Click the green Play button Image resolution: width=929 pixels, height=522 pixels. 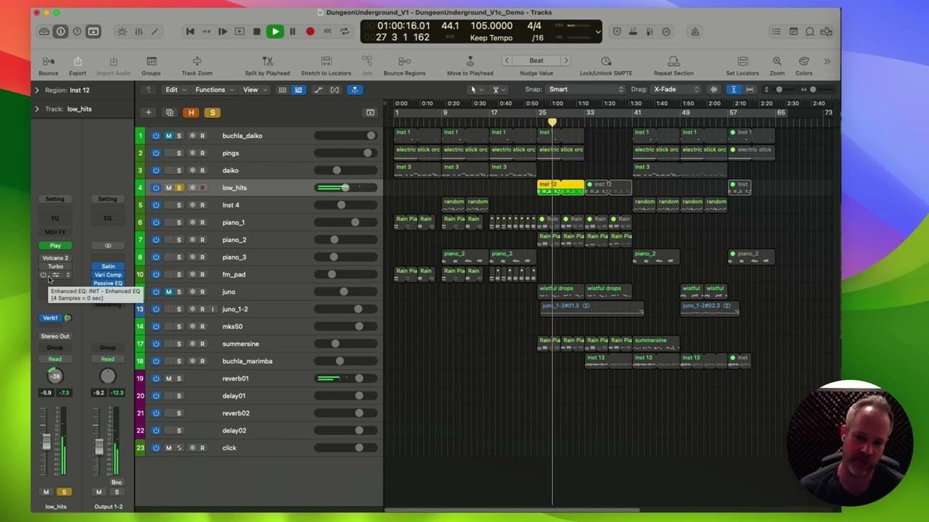(x=275, y=32)
